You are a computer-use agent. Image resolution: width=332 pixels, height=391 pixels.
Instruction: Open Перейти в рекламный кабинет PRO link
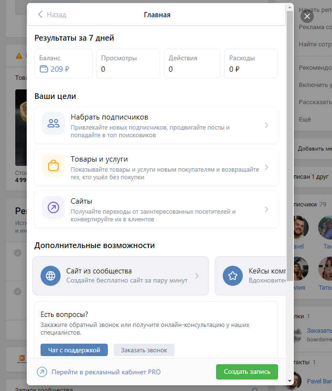pyautogui.click(x=106, y=372)
